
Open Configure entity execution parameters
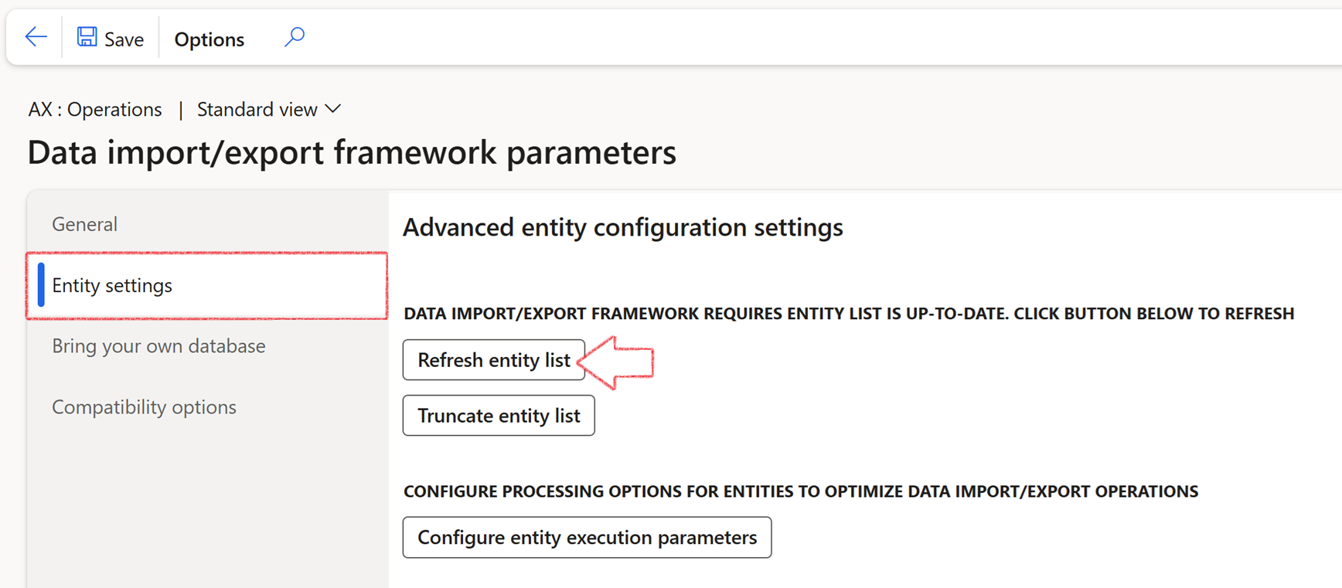pyautogui.click(x=587, y=538)
